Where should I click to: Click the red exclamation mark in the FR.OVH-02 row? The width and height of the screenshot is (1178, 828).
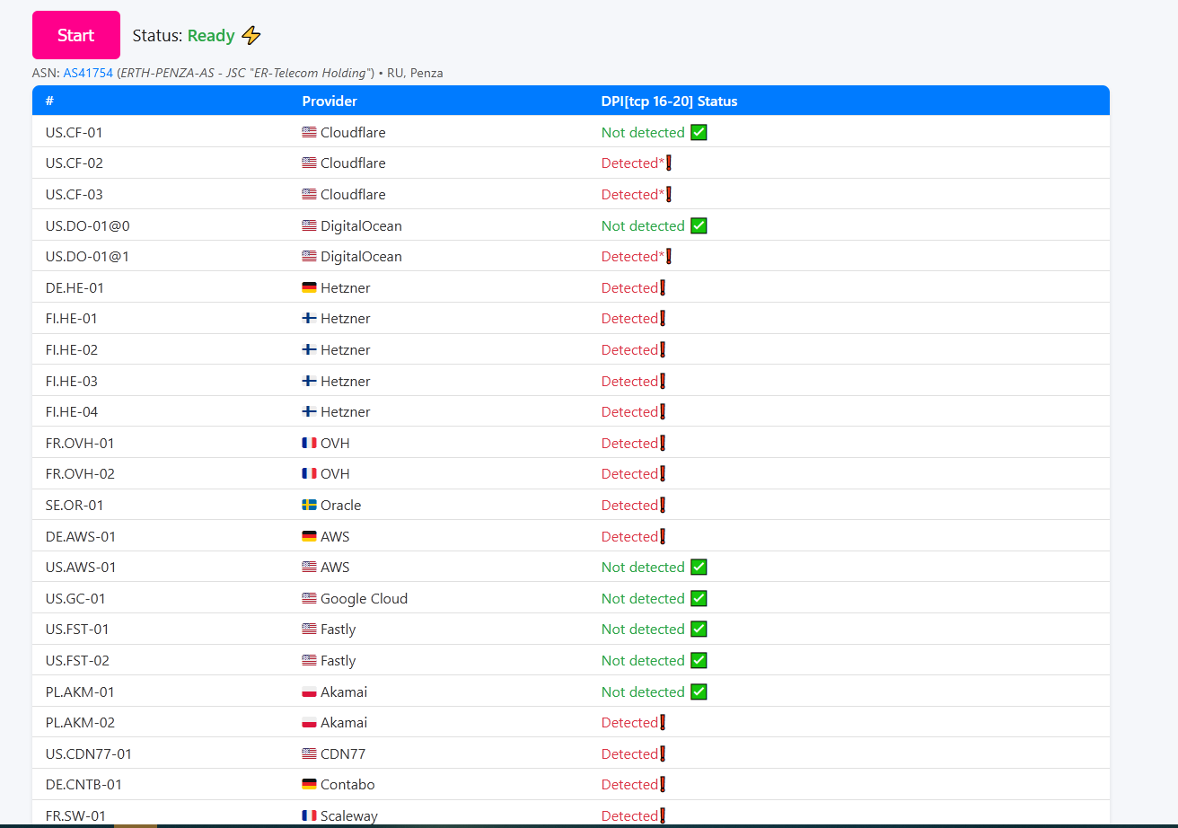[x=663, y=474]
